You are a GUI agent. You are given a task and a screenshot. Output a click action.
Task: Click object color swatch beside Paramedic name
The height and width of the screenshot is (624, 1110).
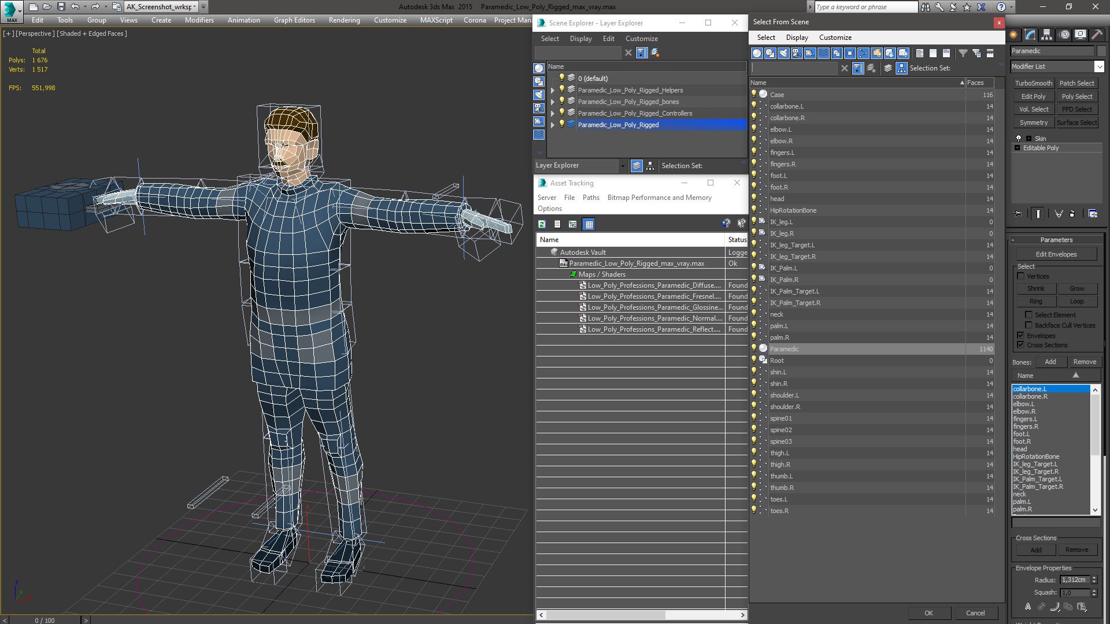tap(1101, 51)
